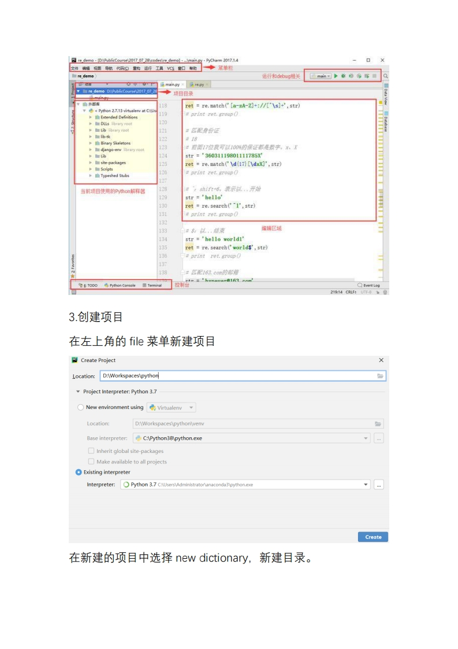The height and width of the screenshot is (649, 458).
Task: Expand the Extended Definitions node
Action: (91, 117)
